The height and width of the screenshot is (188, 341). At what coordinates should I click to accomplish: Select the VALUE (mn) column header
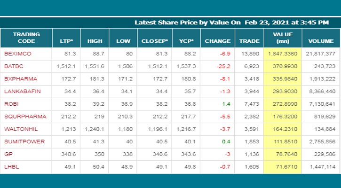(x=283, y=38)
